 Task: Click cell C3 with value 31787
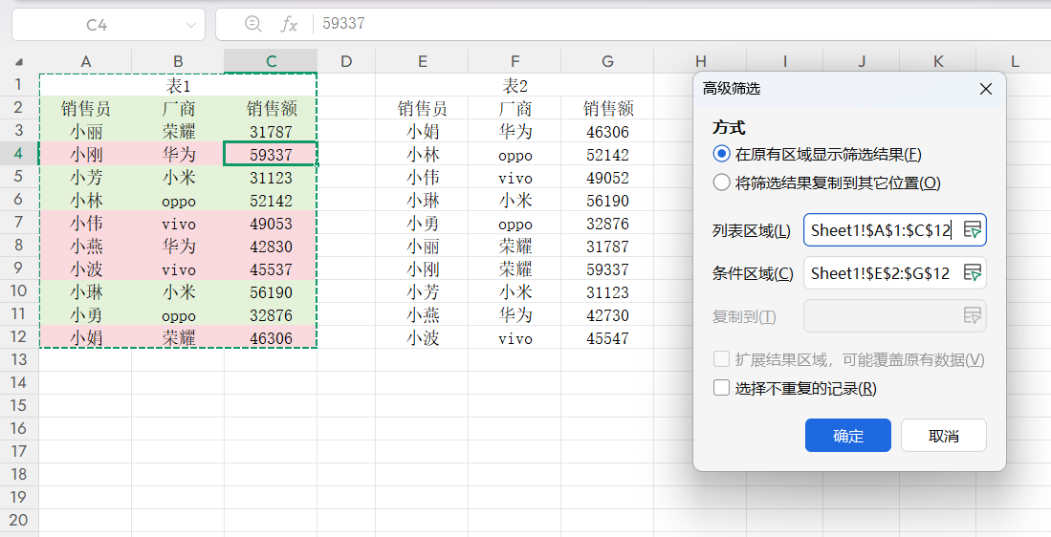coord(271,131)
